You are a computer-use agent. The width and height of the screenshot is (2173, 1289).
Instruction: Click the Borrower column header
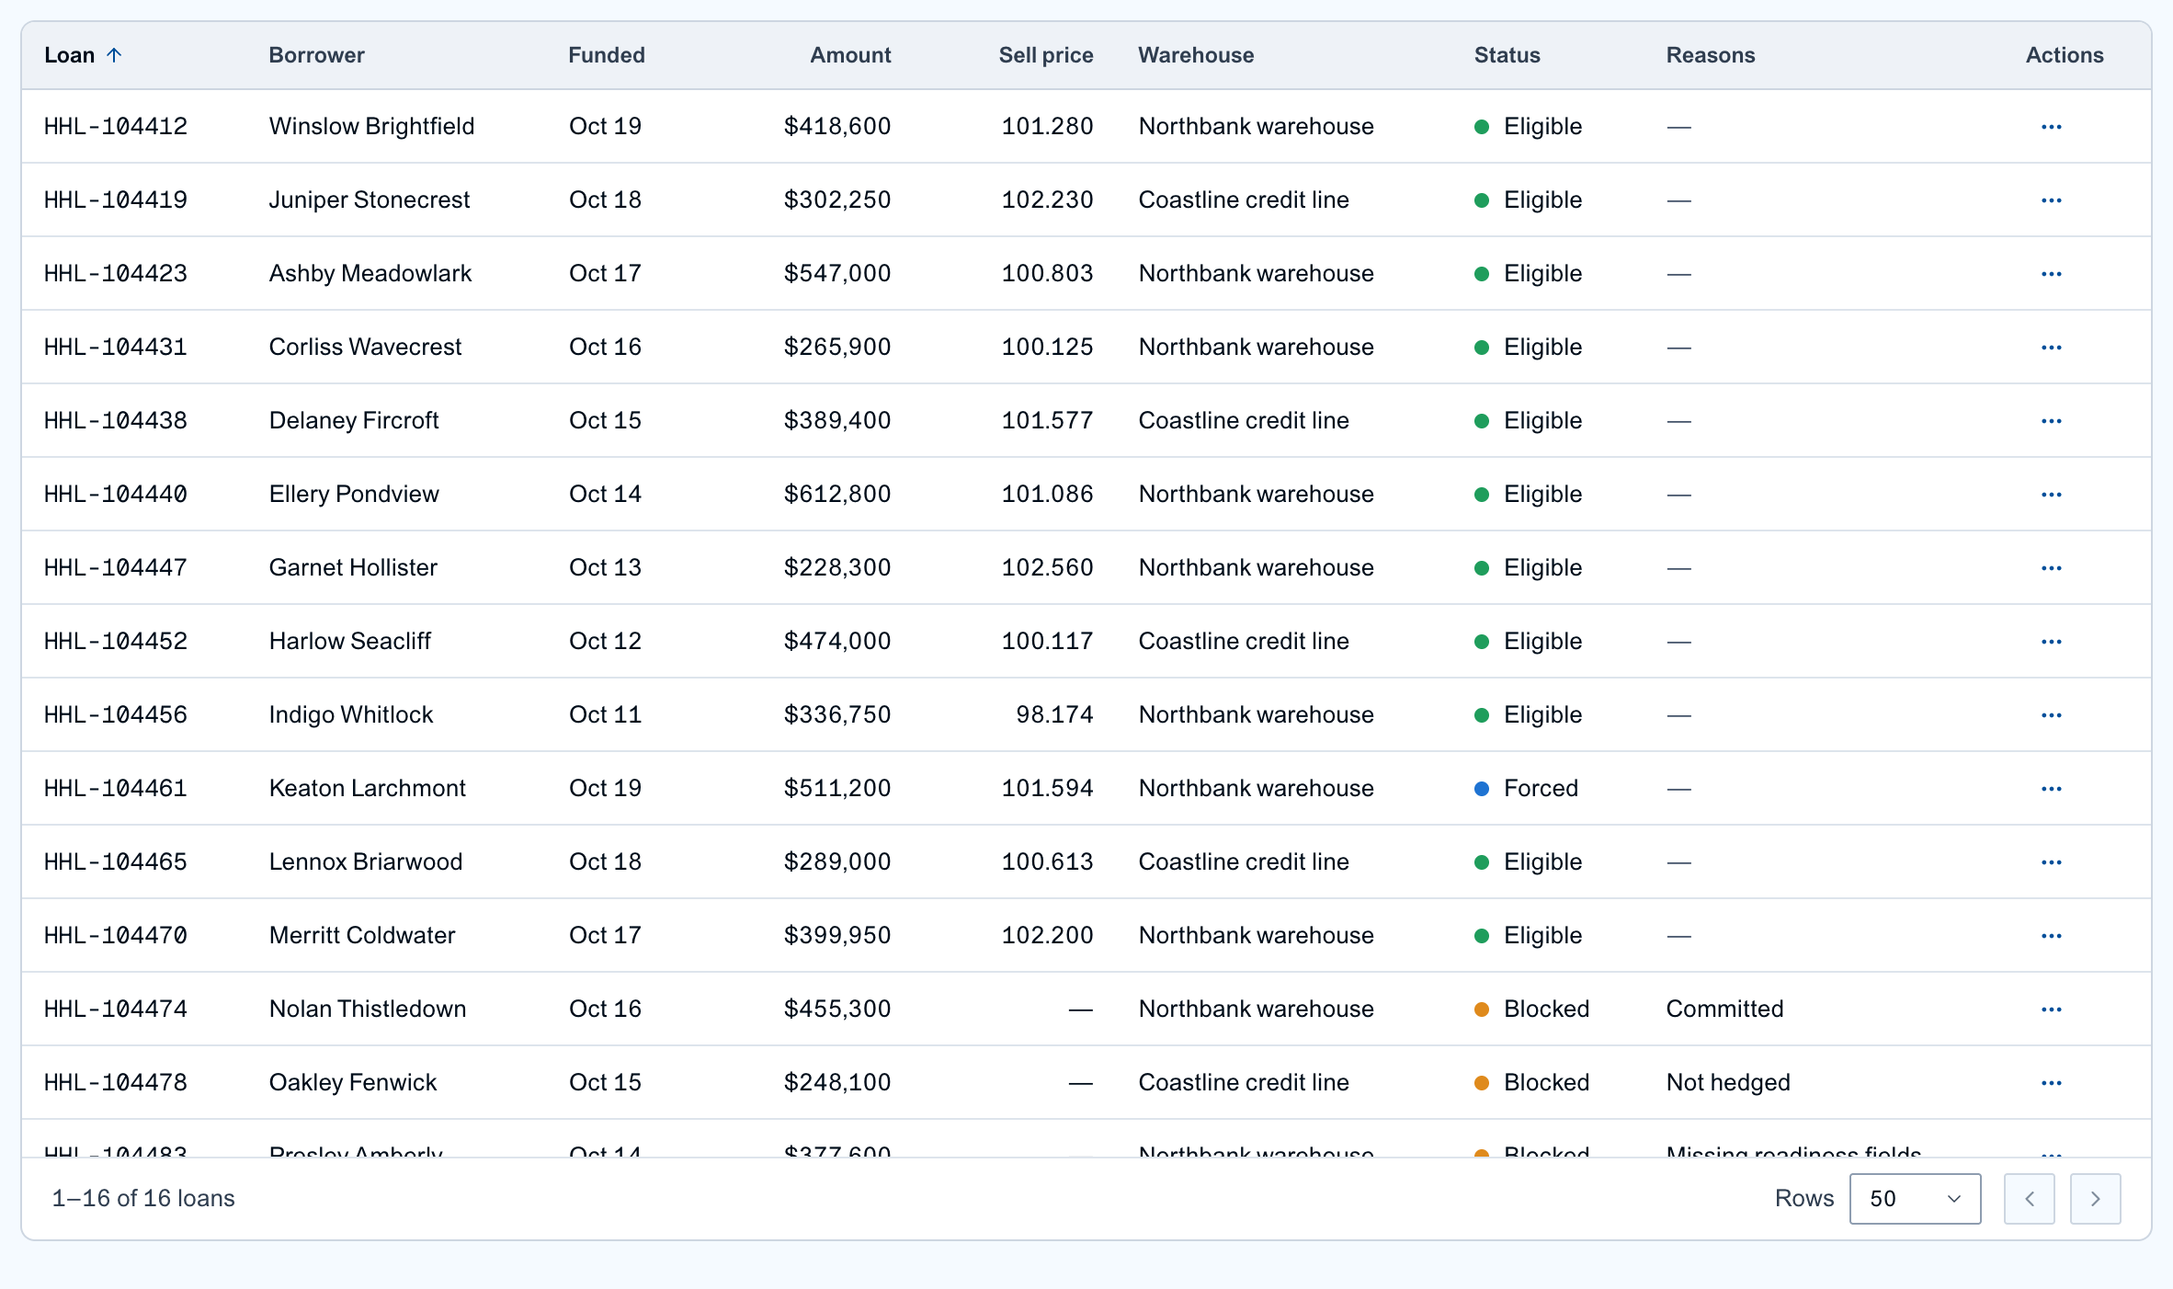coord(316,55)
